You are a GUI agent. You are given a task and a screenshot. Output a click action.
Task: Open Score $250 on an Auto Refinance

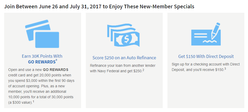pos(124,58)
